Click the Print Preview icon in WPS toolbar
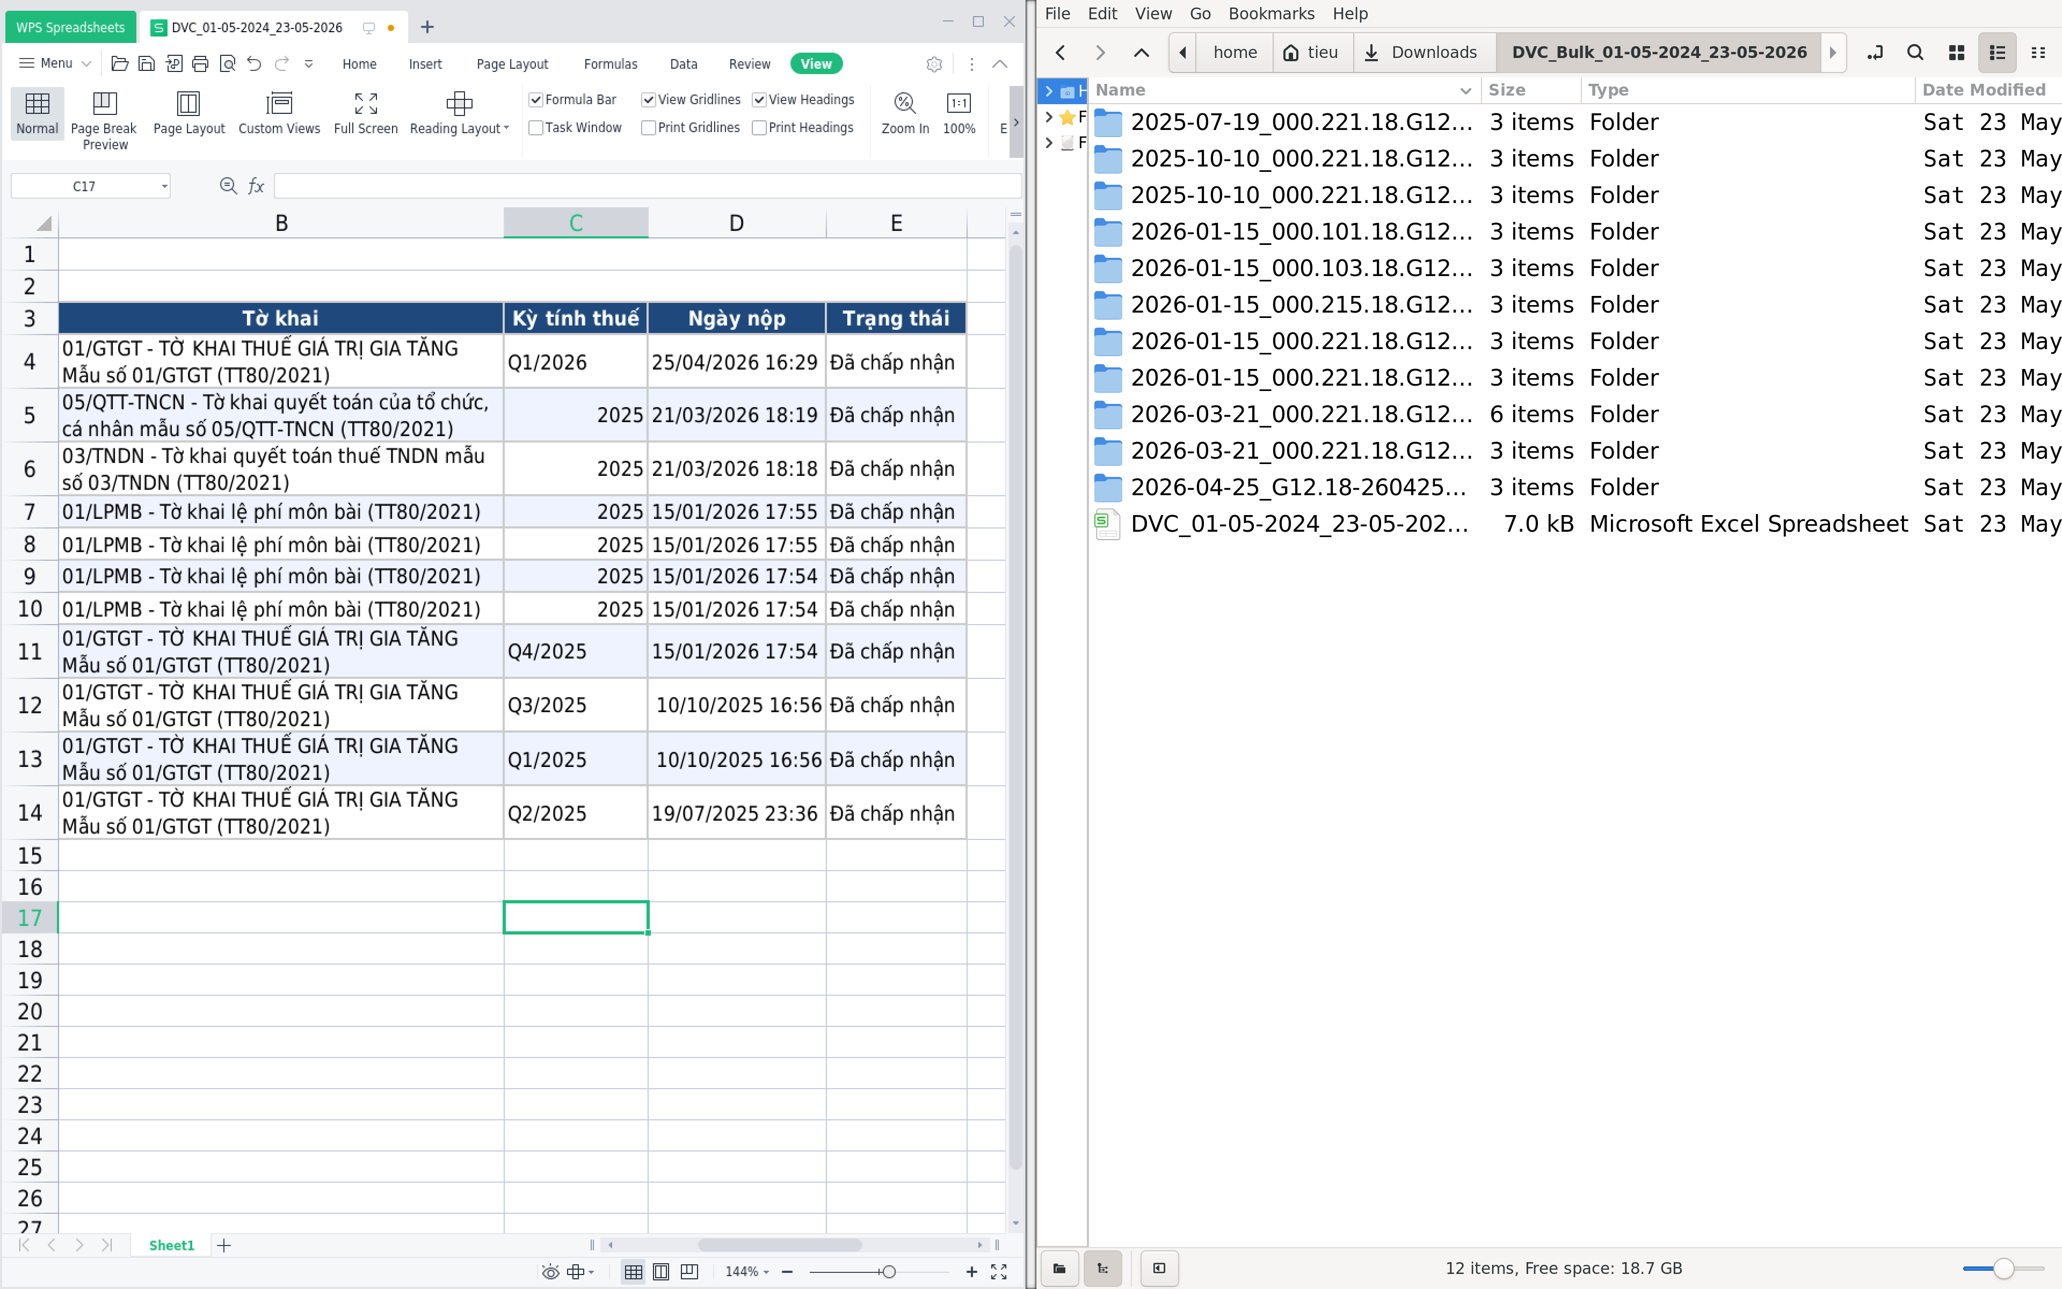This screenshot has height=1289, width=2062. click(x=228, y=64)
